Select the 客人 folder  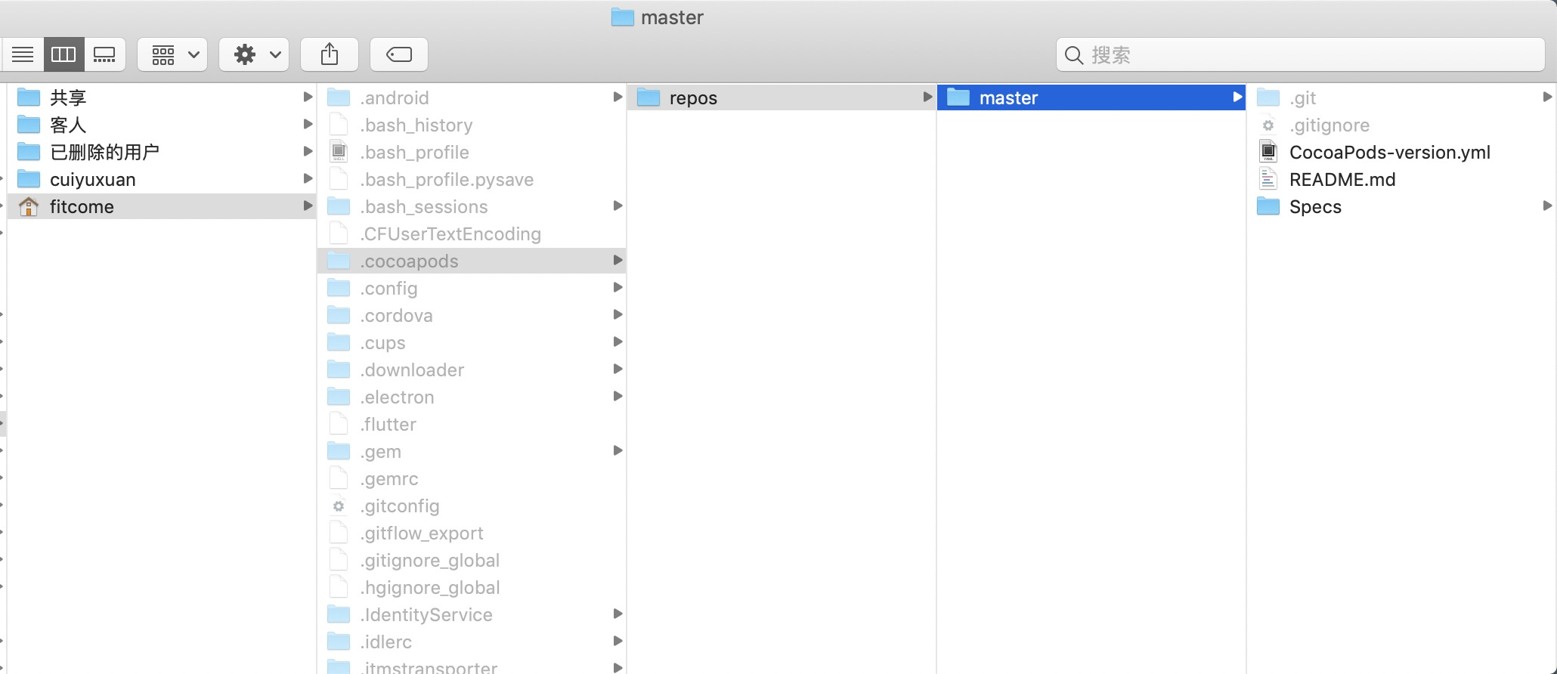pos(161,125)
